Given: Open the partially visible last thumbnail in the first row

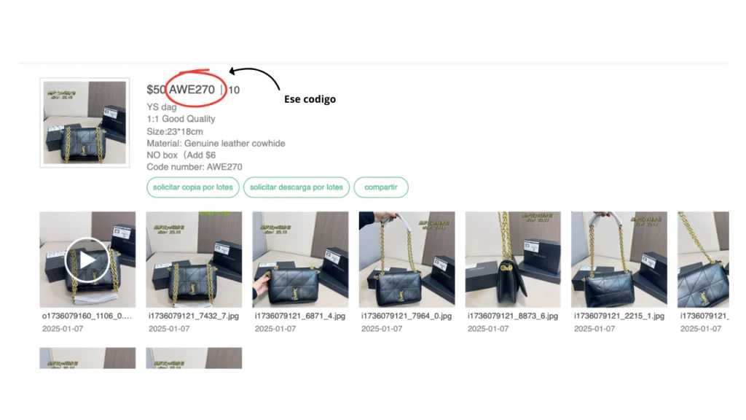Looking at the screenshot, I should 703,260.
